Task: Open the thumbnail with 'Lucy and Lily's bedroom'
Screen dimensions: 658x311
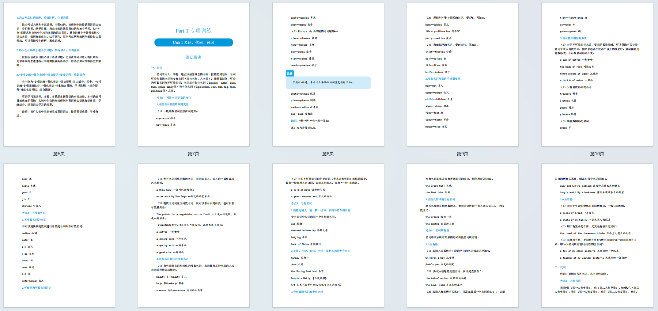Action: click(597, 235)
